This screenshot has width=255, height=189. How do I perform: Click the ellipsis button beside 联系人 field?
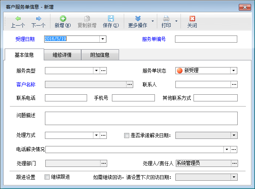[x=234, y=84]
